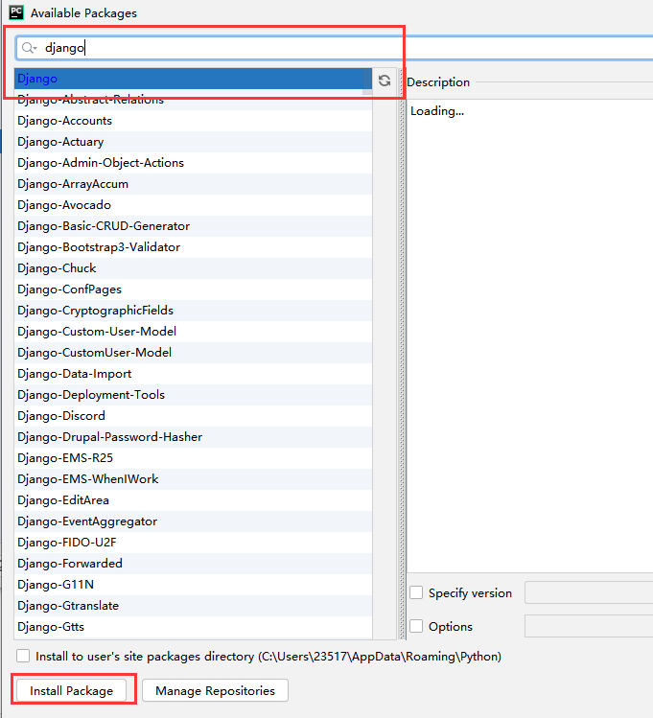Select Django-EMS-R25 entry
This screenshot has height=718, width=653.
[x=194, y=457]
